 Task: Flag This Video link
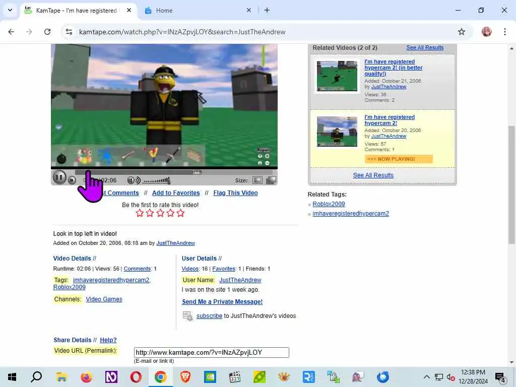click(x=236, y=193)
